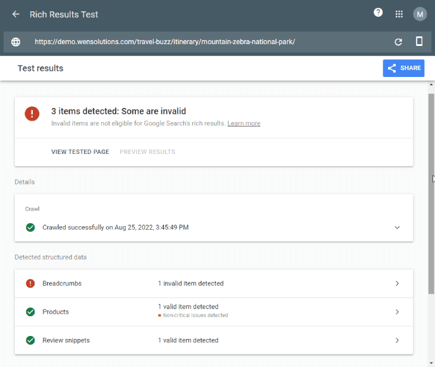Click 'Non-critical issues detected' text
Image resolution: width=435 pixels, height=367 pixels.
tap(195, 315)
